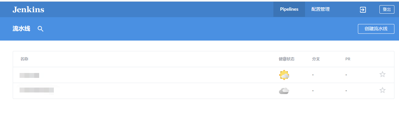Click the go-to-classic Jenkins arrow icon
Image resolution: width=399 pixels, height=134 pixels.
[363, 10]
